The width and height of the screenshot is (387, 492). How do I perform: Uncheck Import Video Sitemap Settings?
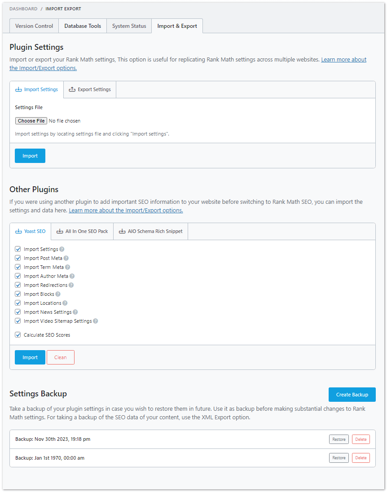(x=18, y=321)
